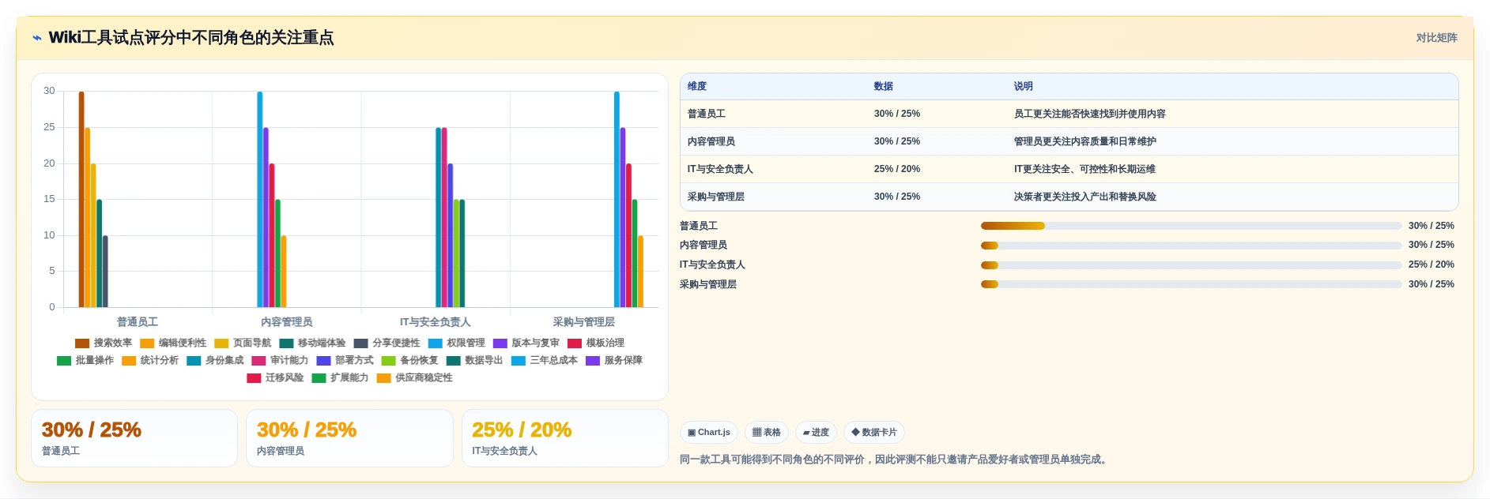Select the 三年总成本 legend entry
The width and height of the screenshot is (1490, 499).
[544, 361]
